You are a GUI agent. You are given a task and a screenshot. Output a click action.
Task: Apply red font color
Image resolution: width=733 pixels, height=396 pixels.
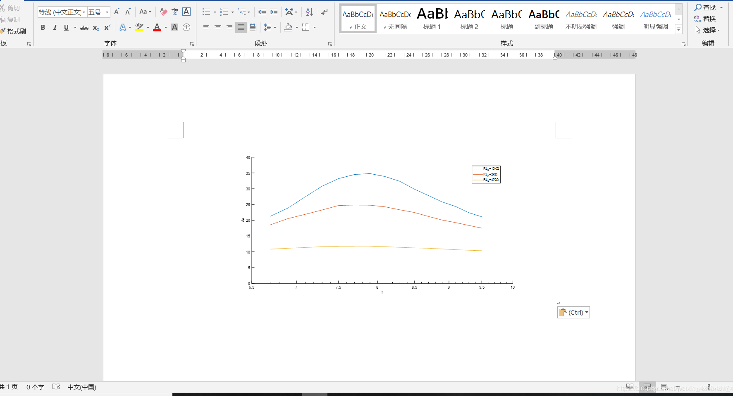[157, 28]
